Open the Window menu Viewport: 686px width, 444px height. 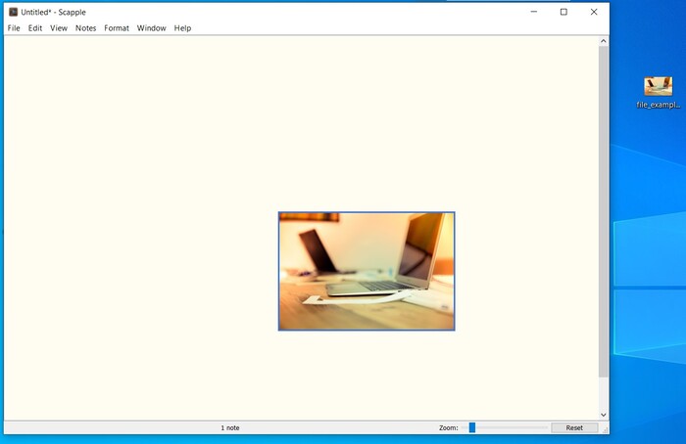[151, 28]
